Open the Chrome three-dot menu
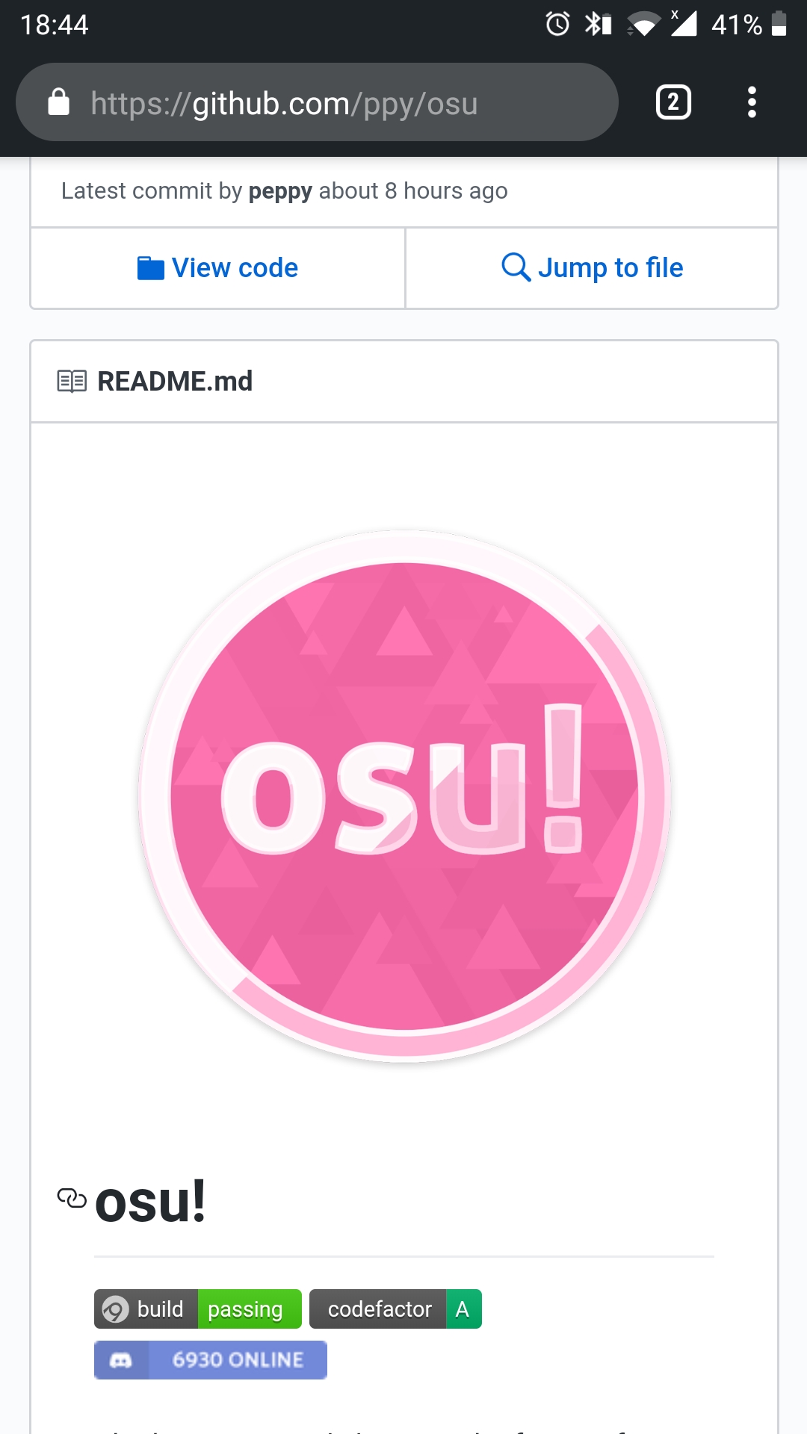The width and height of the screenshot is (807, 1434). (752, 102)
